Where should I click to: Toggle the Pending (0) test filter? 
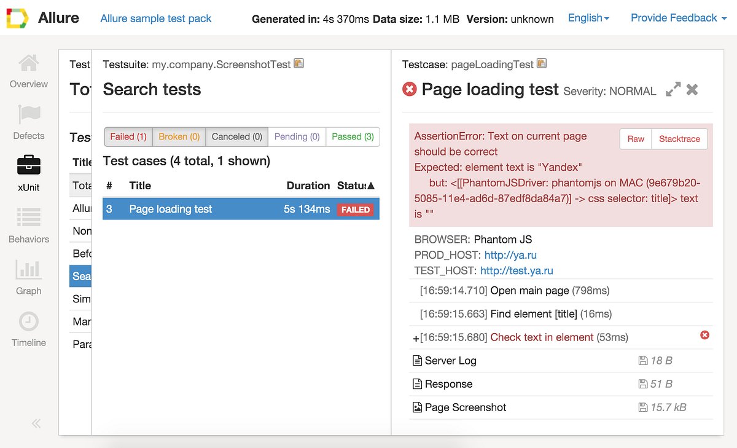coord(297,136)
